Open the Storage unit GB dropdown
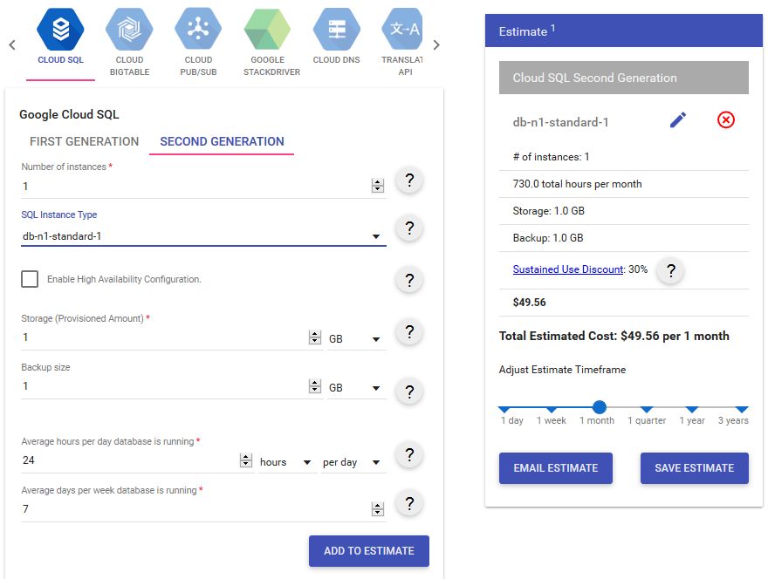Screen dimensions: 768x579 (356, 338)
